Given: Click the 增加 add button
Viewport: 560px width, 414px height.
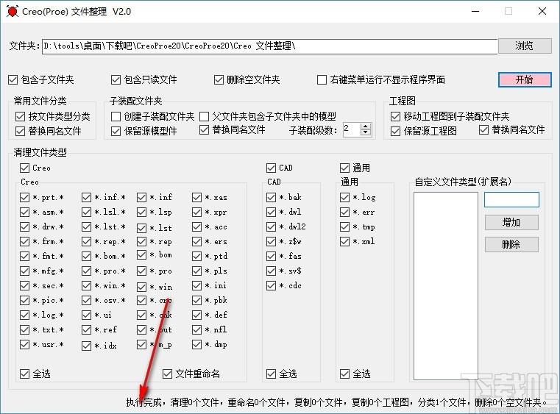Looking at the screenshot, I should click(511, 222).
